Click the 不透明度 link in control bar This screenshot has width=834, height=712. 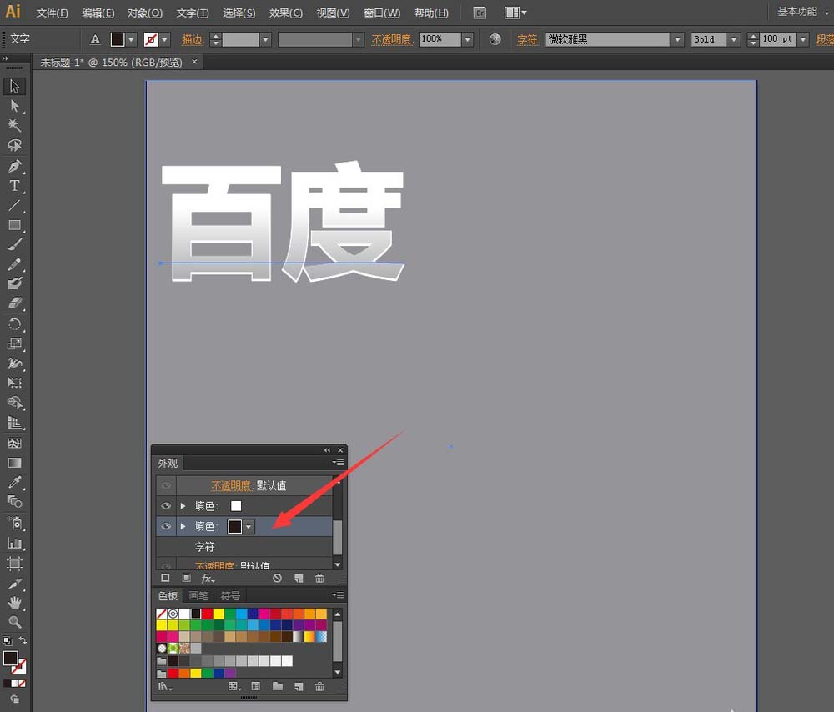point(392,39)
